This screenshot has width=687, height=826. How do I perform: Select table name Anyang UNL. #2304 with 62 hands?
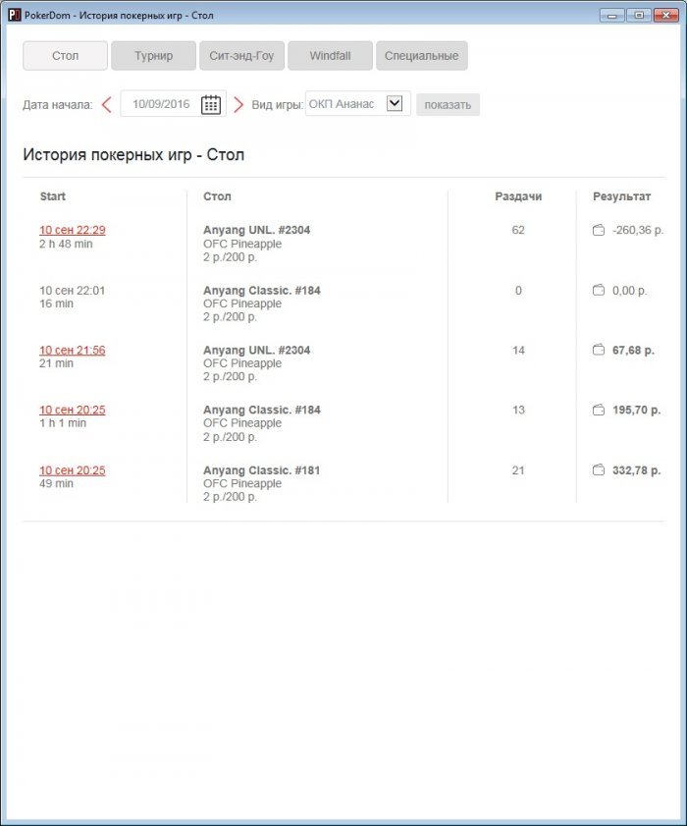click(x=256, y=230)
